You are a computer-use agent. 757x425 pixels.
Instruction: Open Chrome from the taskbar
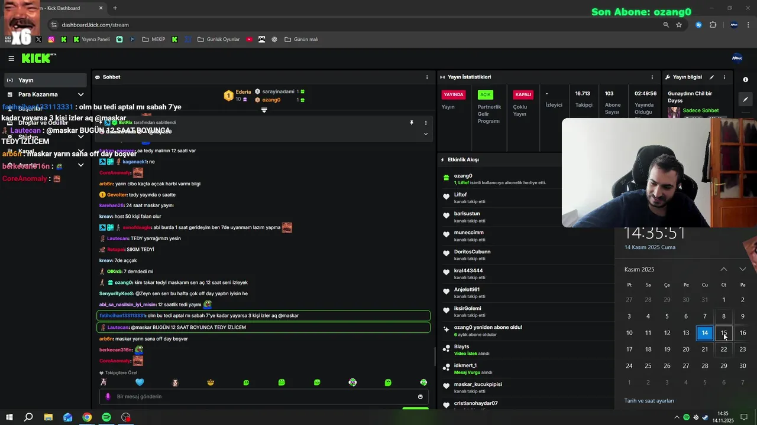(87, 417)
